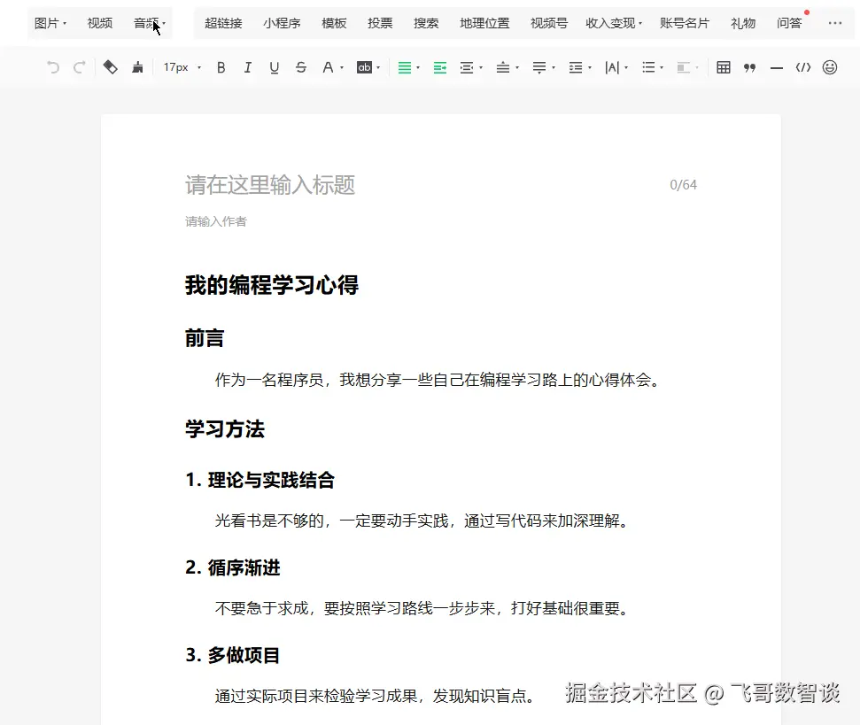Click the heading 我的编程学习心得
Viewport: 860px width, 725px height.
coord(272,285)
